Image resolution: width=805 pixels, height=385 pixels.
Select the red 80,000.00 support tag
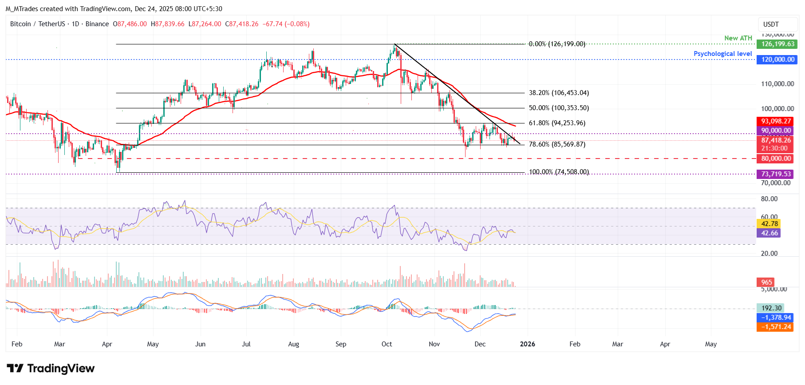coord(776,159)
